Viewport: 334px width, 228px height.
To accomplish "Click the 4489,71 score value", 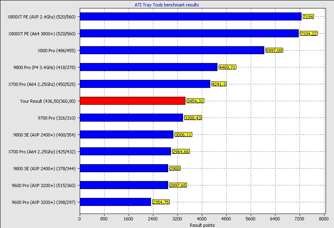I will (x=227, y=67).
